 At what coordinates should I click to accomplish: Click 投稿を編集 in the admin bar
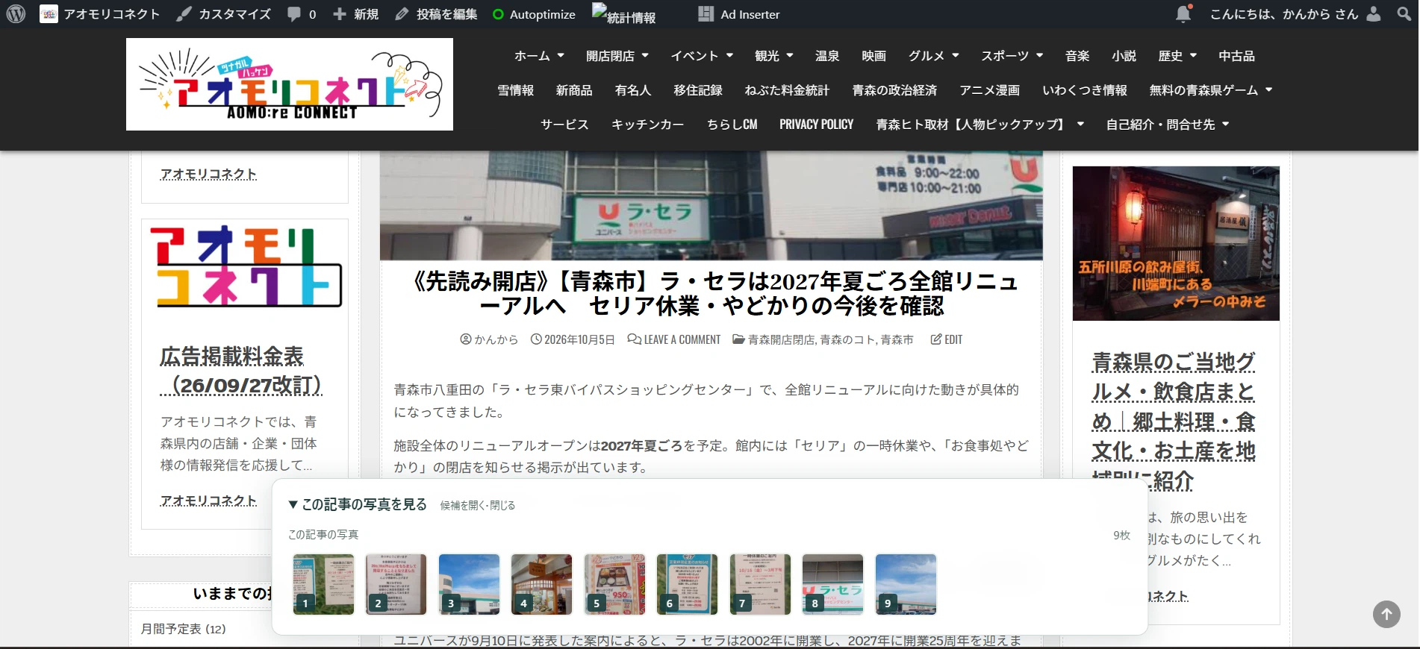click(x=436, y=14)
